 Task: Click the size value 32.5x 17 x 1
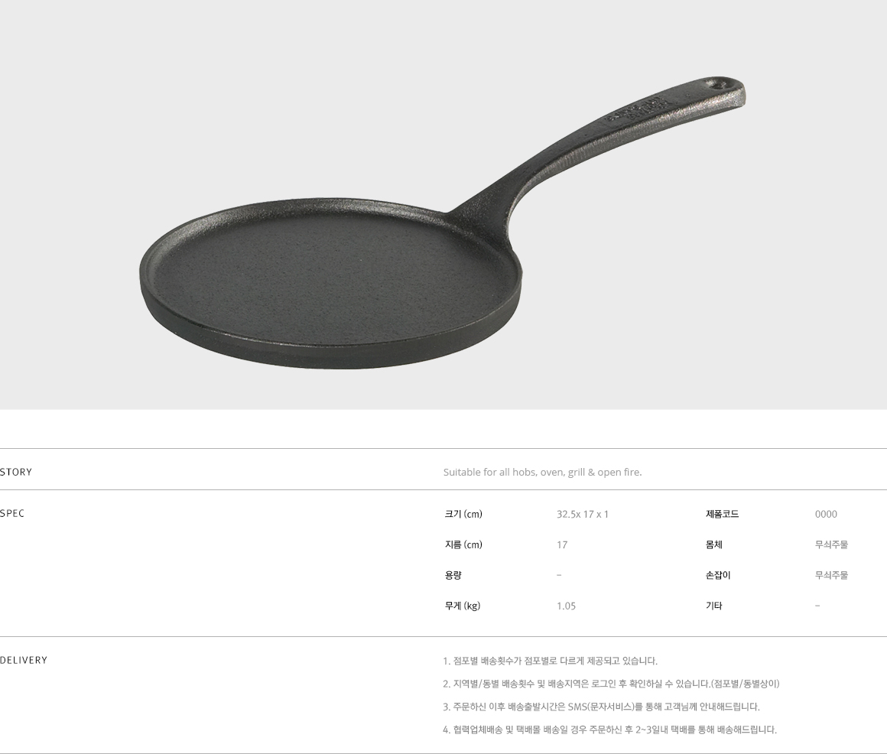582,514
